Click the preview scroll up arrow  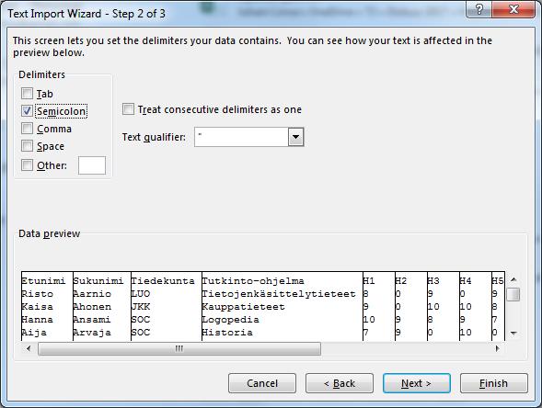coord(513,279)
